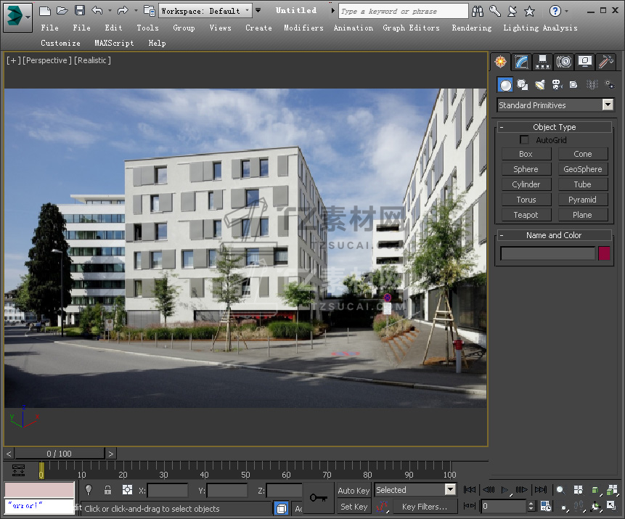This screenshot has width=625, height=519.
Task: Toggle Absolute/Offset transform mode icon
Action: tap(127, 490)
